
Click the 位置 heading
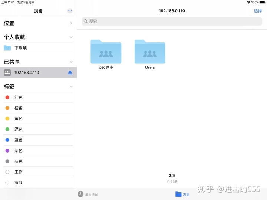point(9,23)
